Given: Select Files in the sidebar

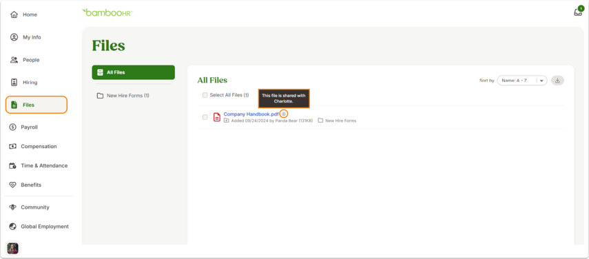Looking at the screenshot, I should point(36,105).
